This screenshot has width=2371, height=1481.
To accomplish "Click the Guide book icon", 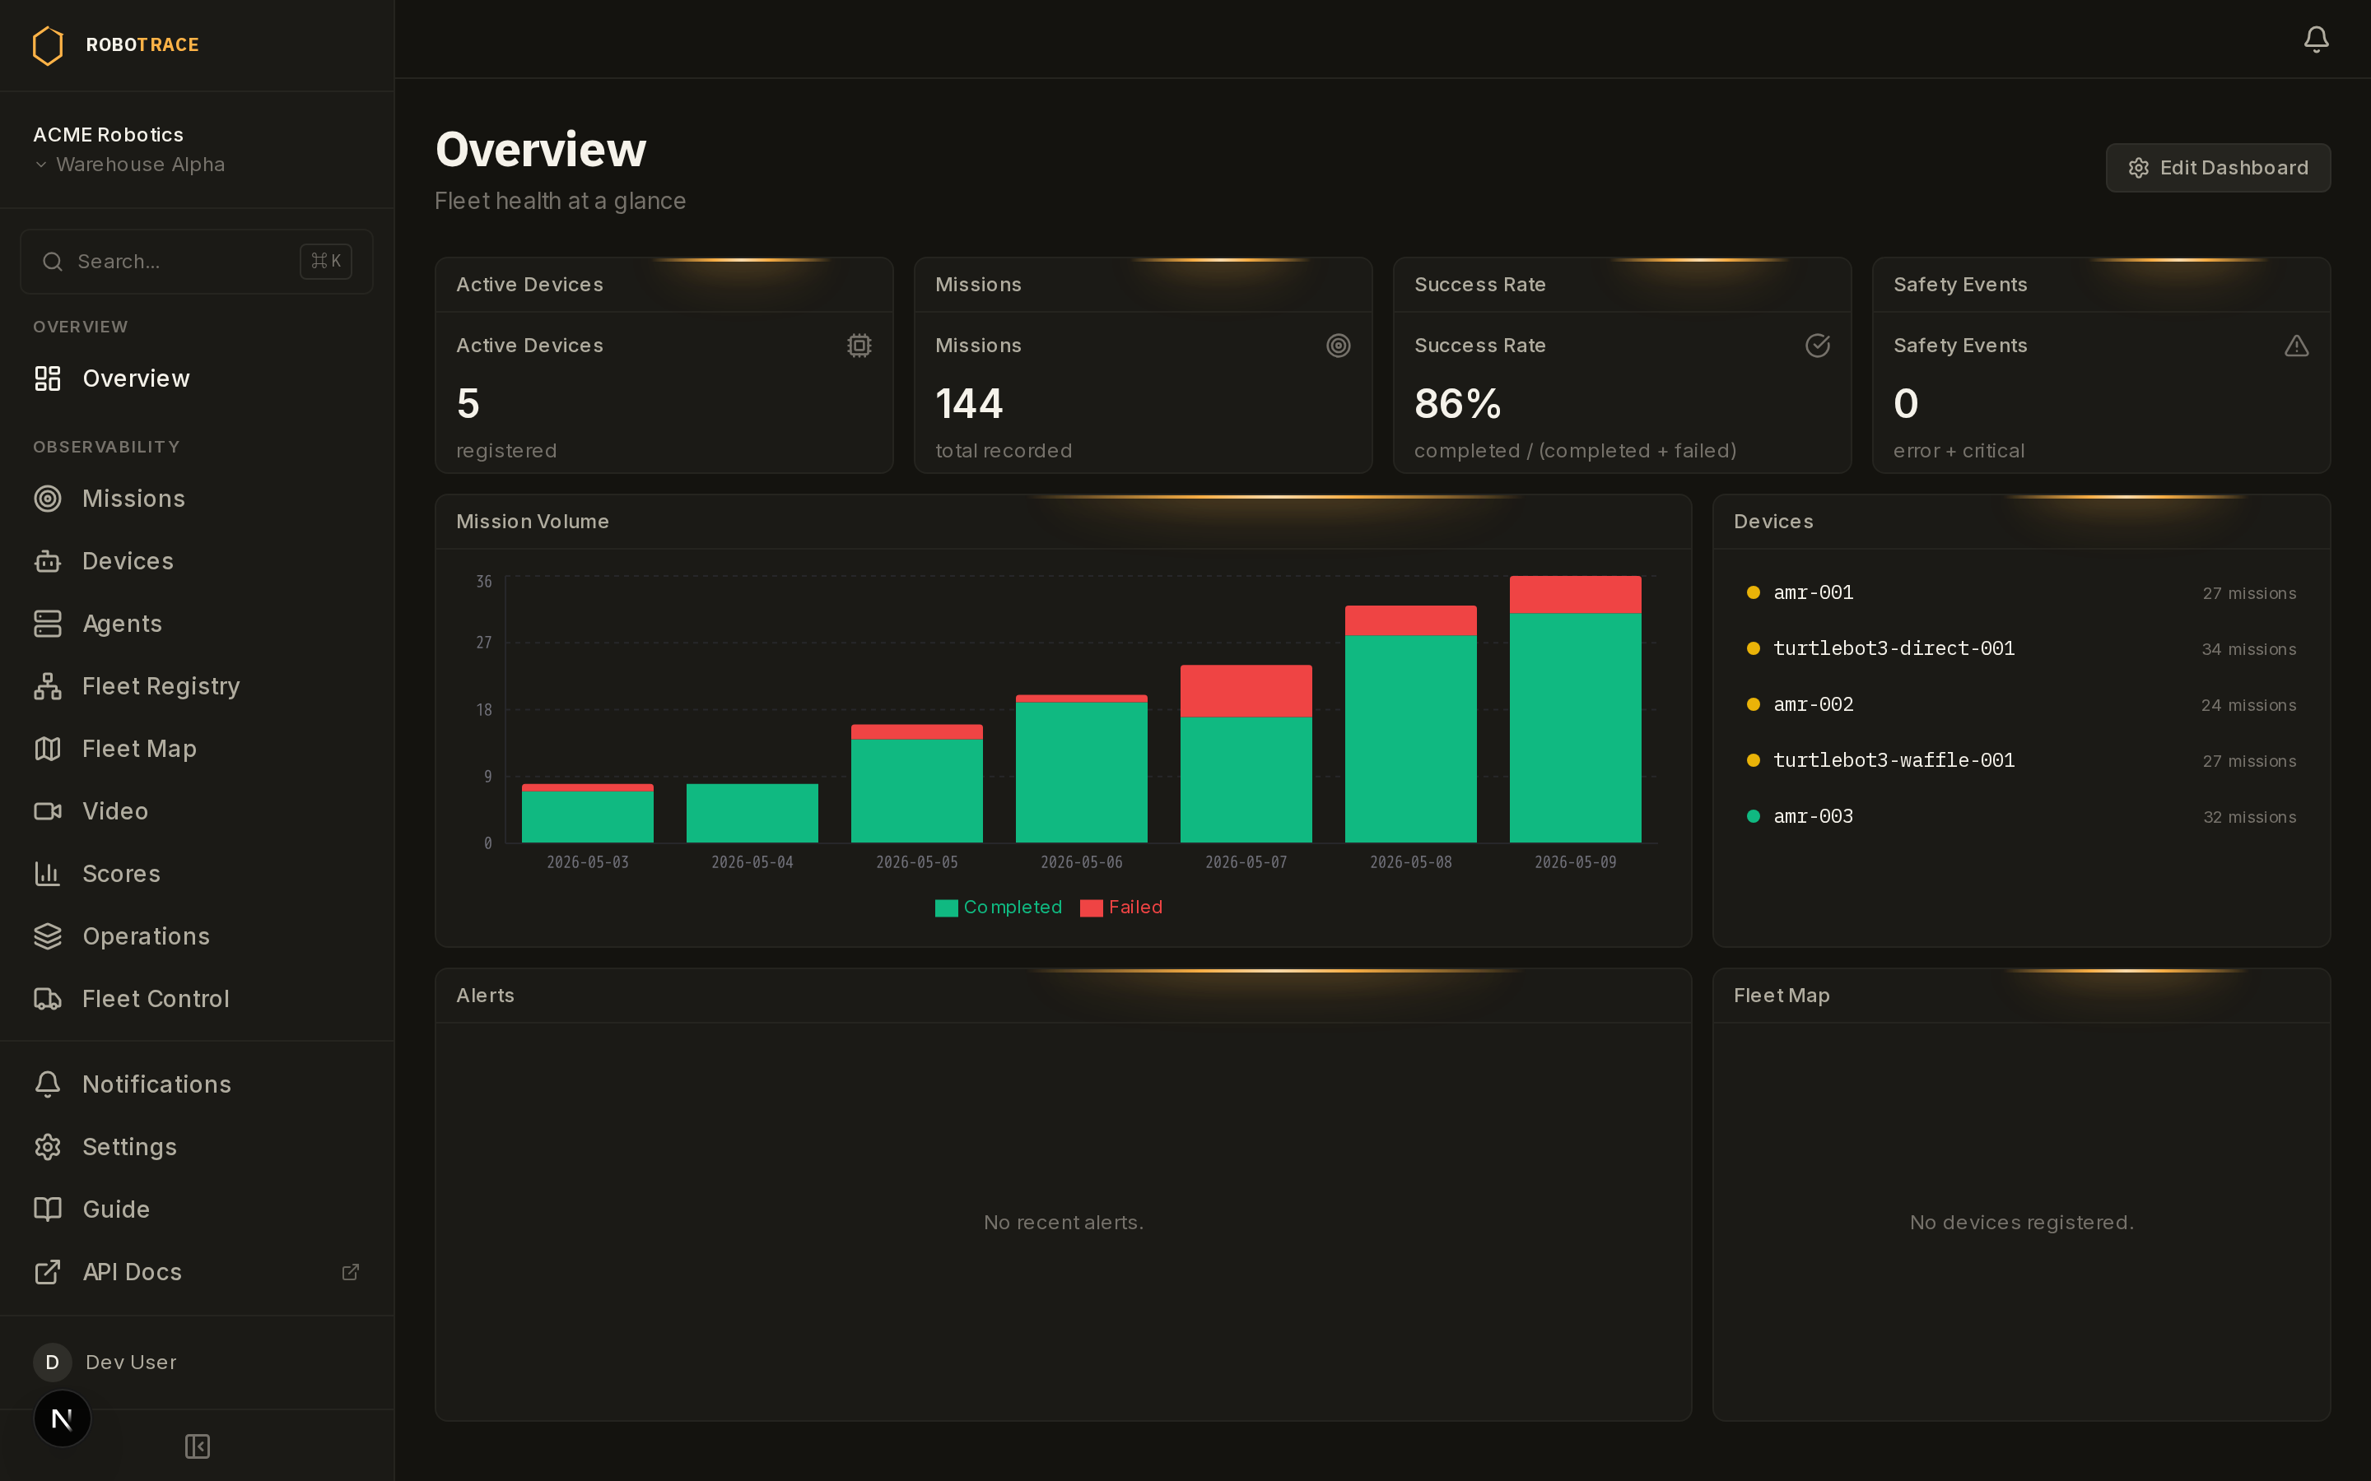I will (x=47, y=1209).
